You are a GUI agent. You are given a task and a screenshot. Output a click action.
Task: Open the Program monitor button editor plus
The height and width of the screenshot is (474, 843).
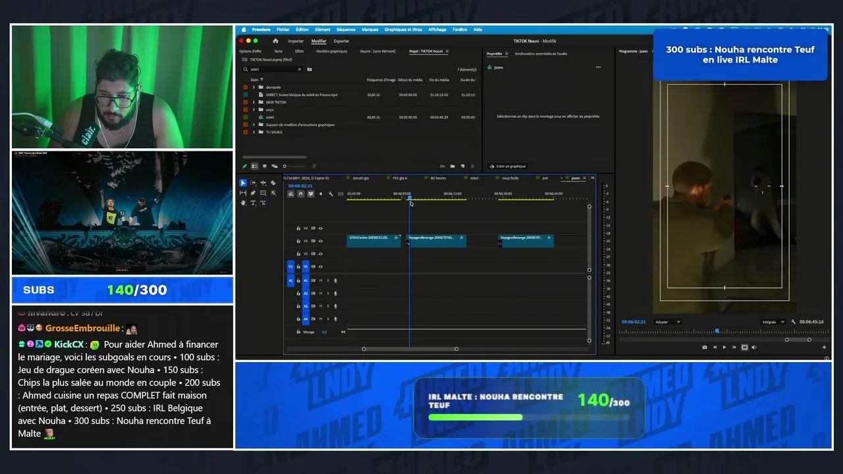tap(824, 347)
